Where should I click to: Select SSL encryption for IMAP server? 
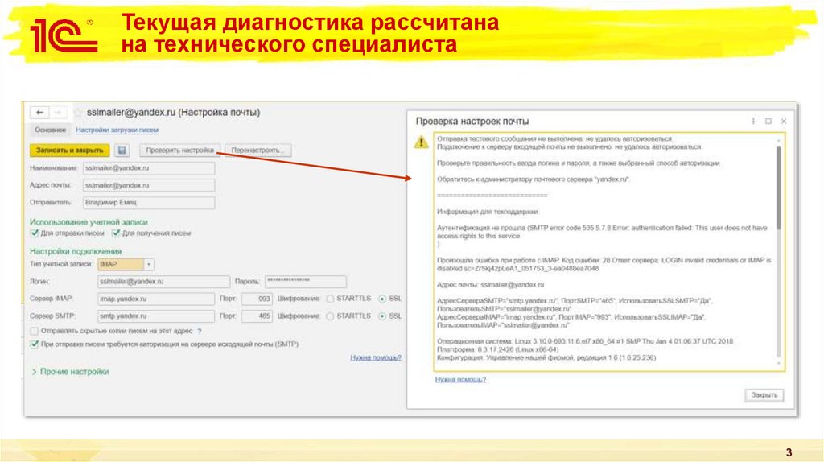pos(382,299)
